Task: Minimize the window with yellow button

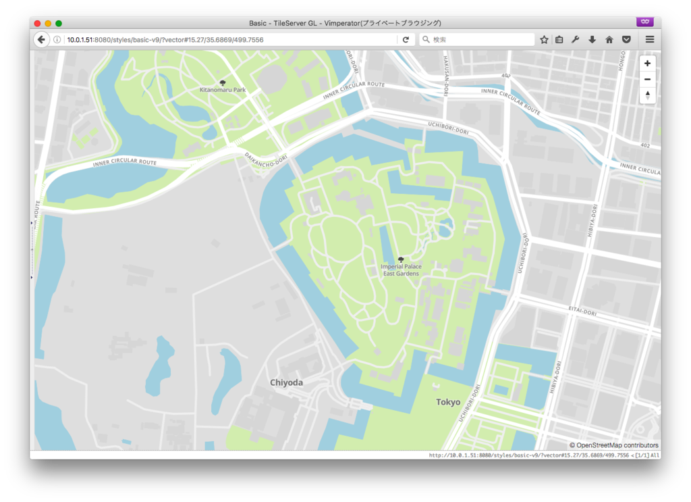Action: point(48,24)
